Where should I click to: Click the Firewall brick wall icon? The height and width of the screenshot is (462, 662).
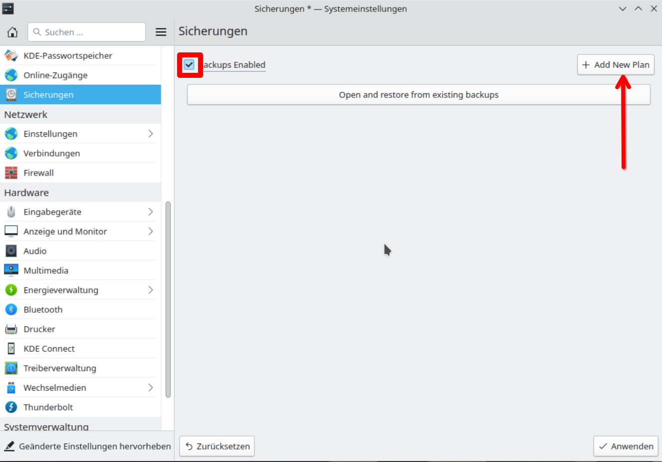tap(11, 173)
